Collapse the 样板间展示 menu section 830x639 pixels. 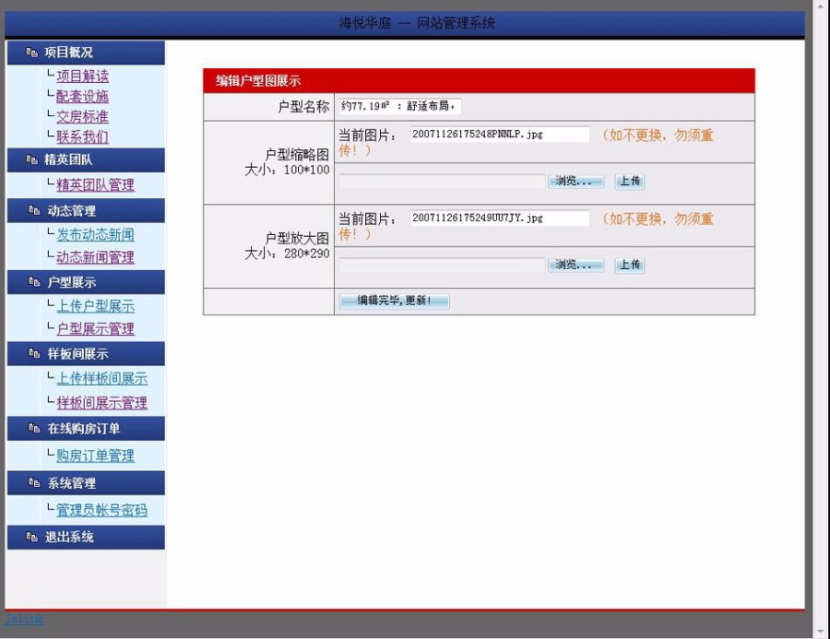[x=86, y=354]
